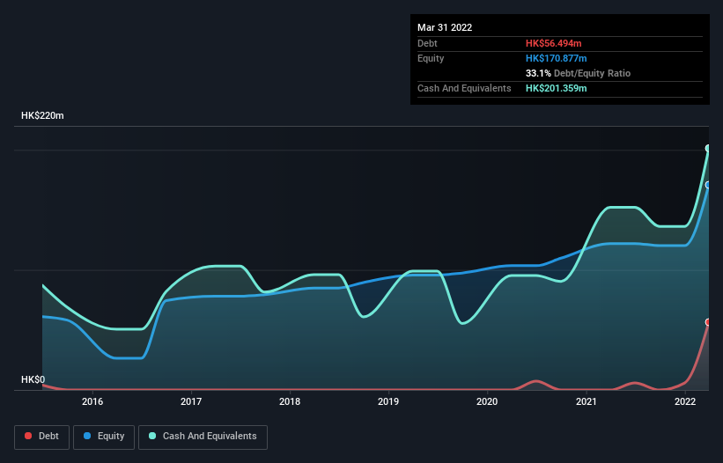
Task: Click the 2016 x-axis label
Action: pos(92,401)
